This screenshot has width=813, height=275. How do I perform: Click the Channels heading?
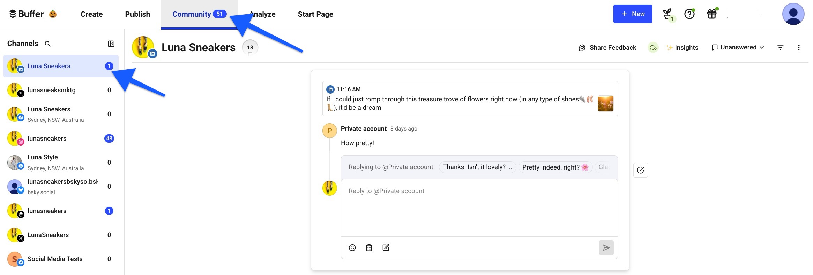coord(23,44)
